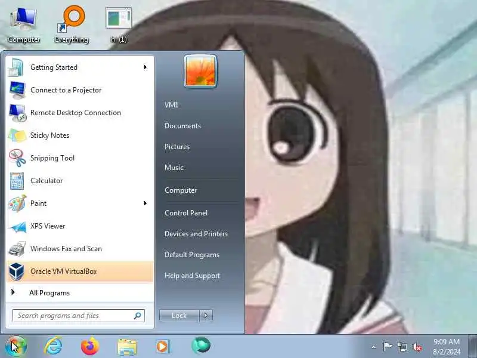
Task: Select the Oracle VM VirtualBox text
Action: (64, 271)
